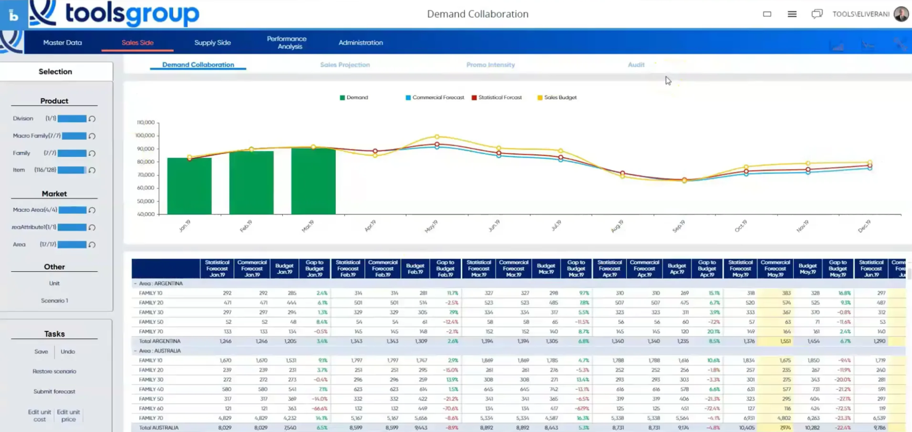Collapse the Area : ARGENTINA group
This screenshot has width=912, height=432.
click(135, 283)
